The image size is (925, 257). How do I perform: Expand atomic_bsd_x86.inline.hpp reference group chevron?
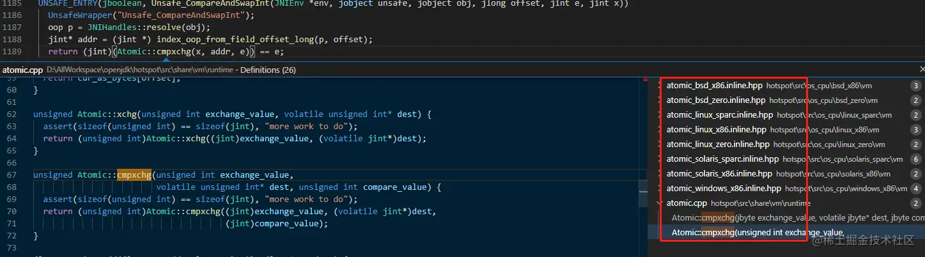660,85
